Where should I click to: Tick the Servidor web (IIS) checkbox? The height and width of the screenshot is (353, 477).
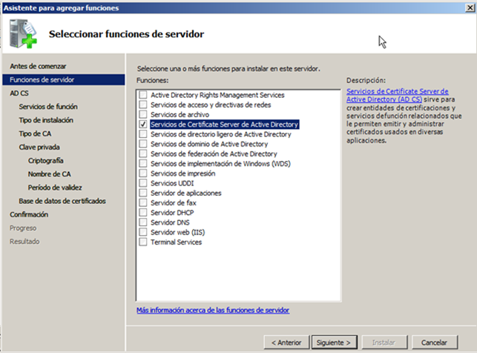[143, 232]
